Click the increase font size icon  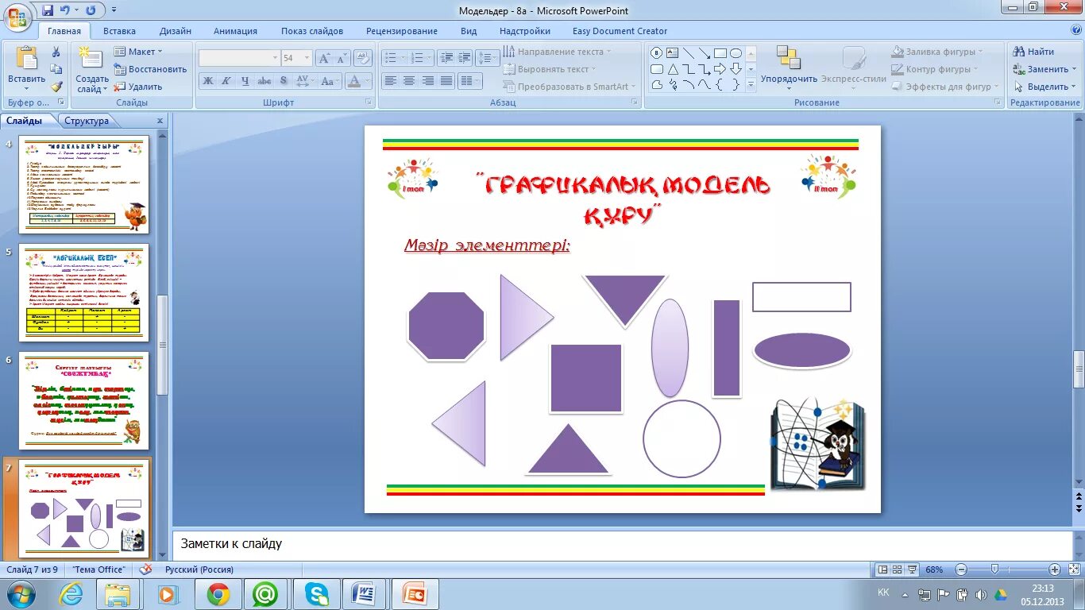click(323, 58)
